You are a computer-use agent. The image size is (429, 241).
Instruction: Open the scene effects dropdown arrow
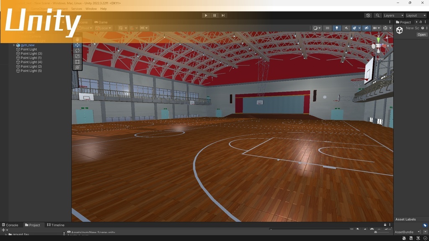tap(359, 28)
